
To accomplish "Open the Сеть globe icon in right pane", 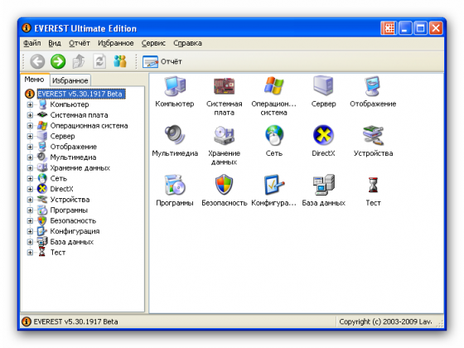I will point(274,136).
